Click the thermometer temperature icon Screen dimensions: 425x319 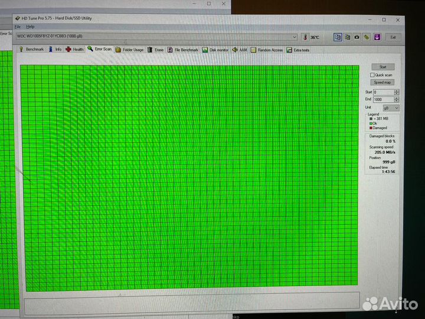pyautogui.click(x=305, y=37)
